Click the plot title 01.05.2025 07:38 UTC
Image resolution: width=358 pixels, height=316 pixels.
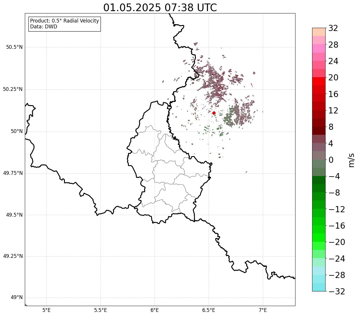[x=160, y=8]
